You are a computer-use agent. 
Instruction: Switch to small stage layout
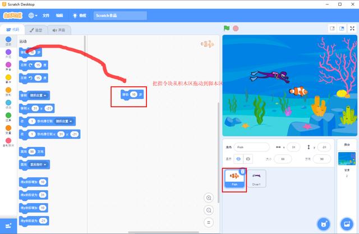coord(332,29)
